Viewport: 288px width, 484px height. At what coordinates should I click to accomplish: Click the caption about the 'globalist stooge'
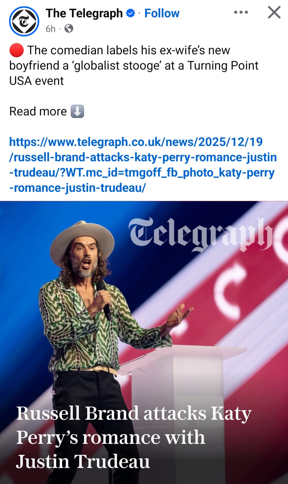point(134,65)
